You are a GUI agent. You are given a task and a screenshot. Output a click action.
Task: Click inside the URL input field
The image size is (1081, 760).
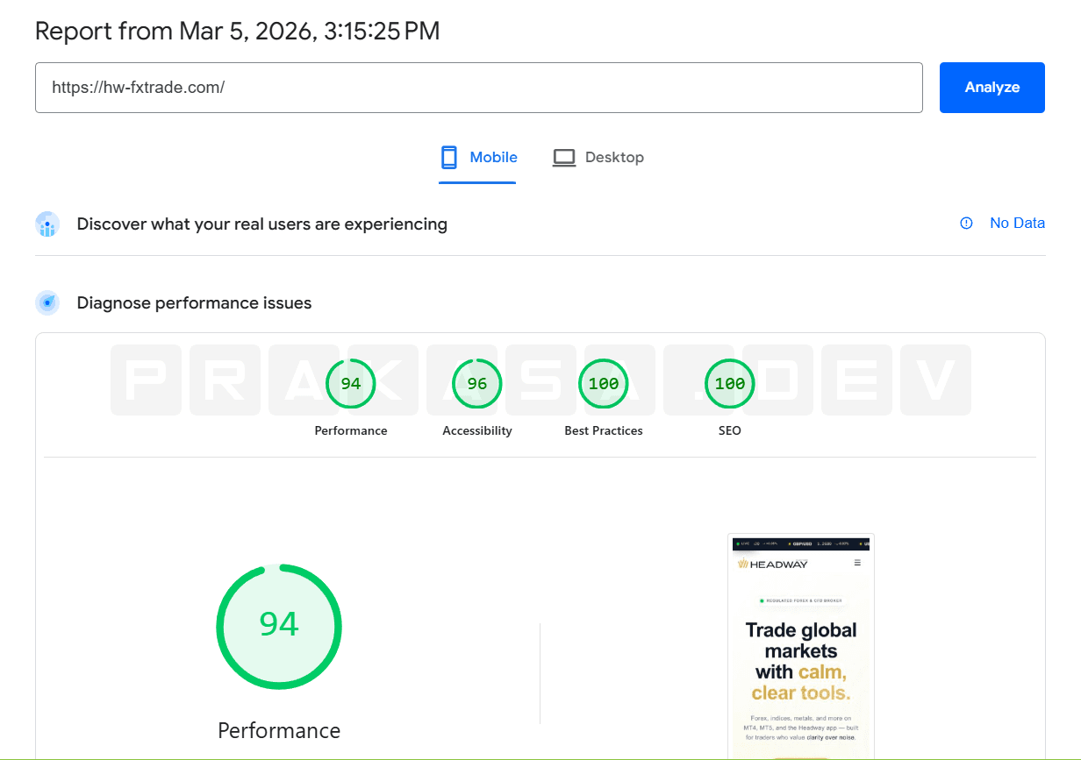[x=478, y=88]
